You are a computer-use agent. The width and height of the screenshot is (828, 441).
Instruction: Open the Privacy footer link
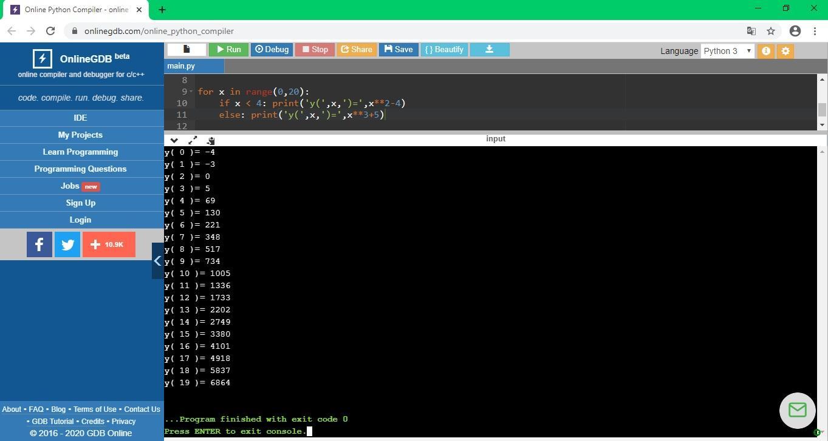124,422
